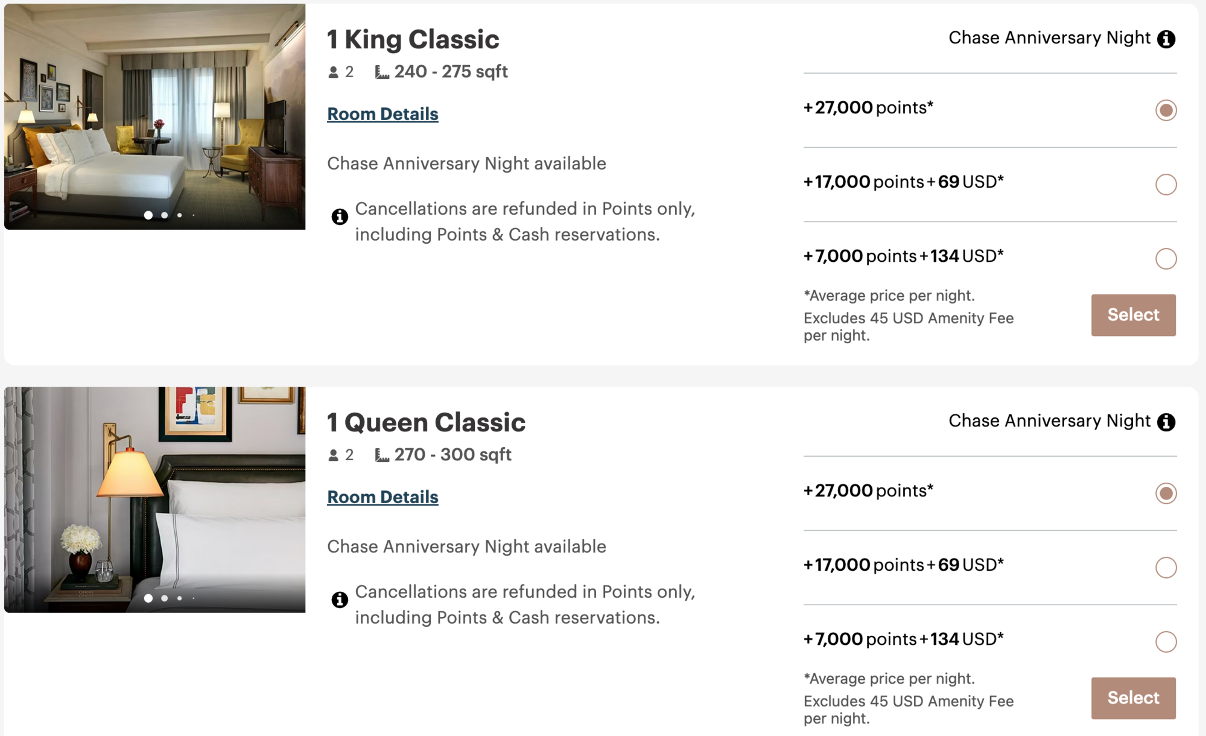Select 7,000 points + 134 USD for King Classic

point(1167,258)
